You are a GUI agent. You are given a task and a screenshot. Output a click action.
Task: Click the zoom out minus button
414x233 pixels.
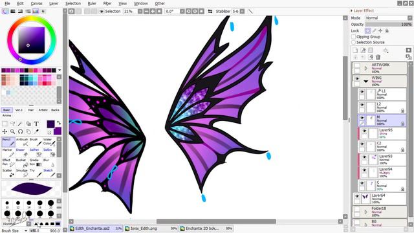(146, 12)
